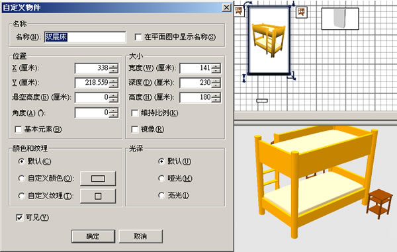Increase 高度 height with up arrow
This screenshot has width=397, height=252.
click(216, 95)
